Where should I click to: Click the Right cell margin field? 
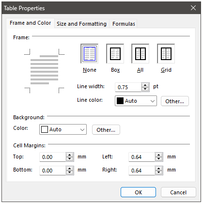point(142,171)
